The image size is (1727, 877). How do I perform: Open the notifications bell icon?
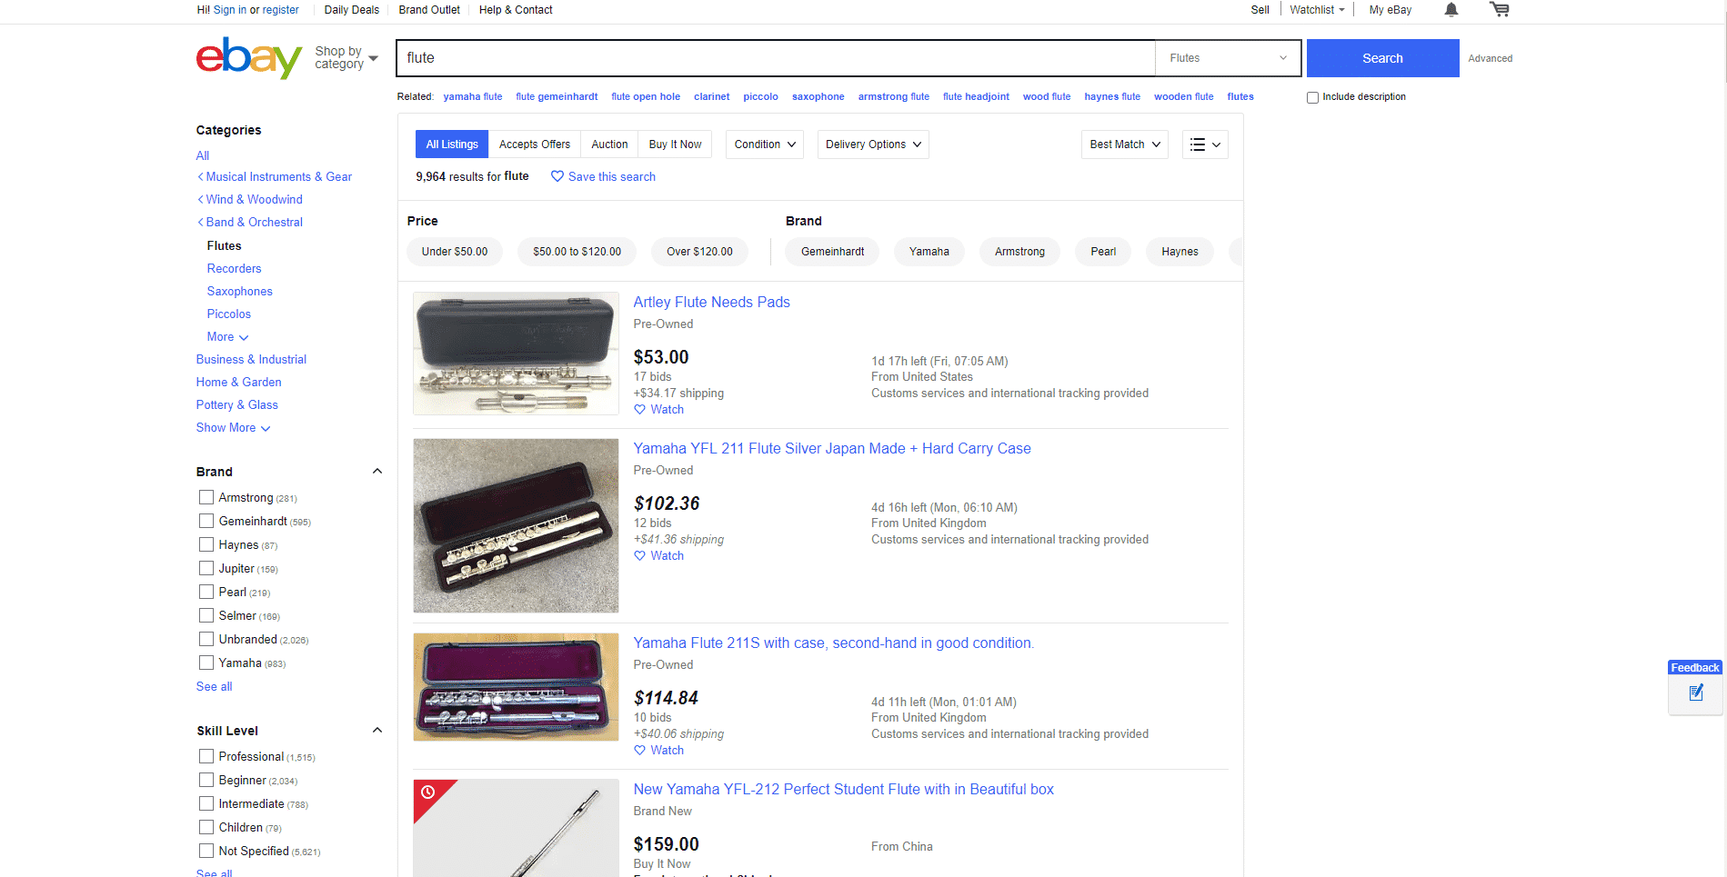click(x=1451, y=10)
